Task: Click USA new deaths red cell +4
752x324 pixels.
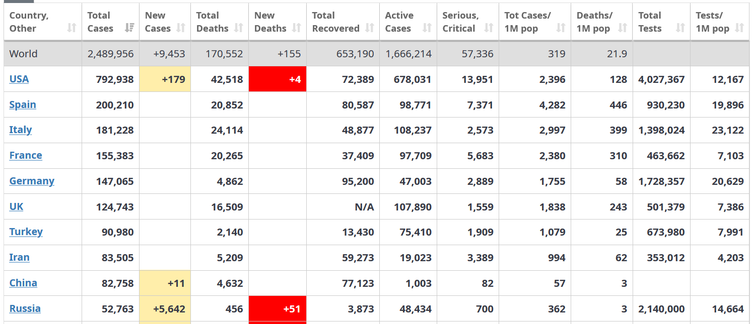Action: tap(278, 79)
